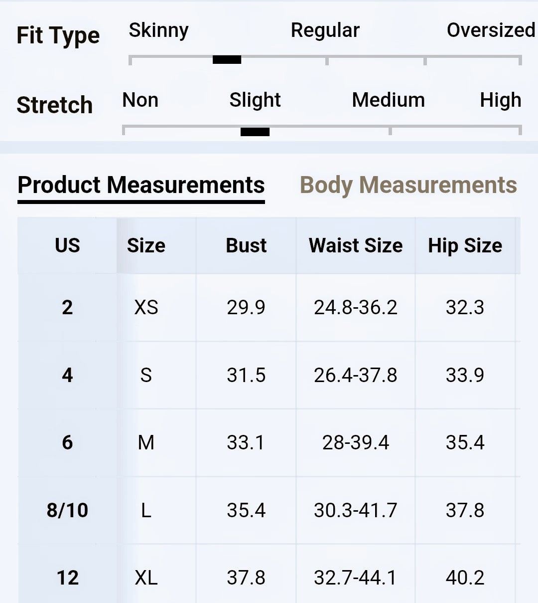This screenshot has width=538, height=603.
Task: Click the Non stretch label
Action: (140, 100)
